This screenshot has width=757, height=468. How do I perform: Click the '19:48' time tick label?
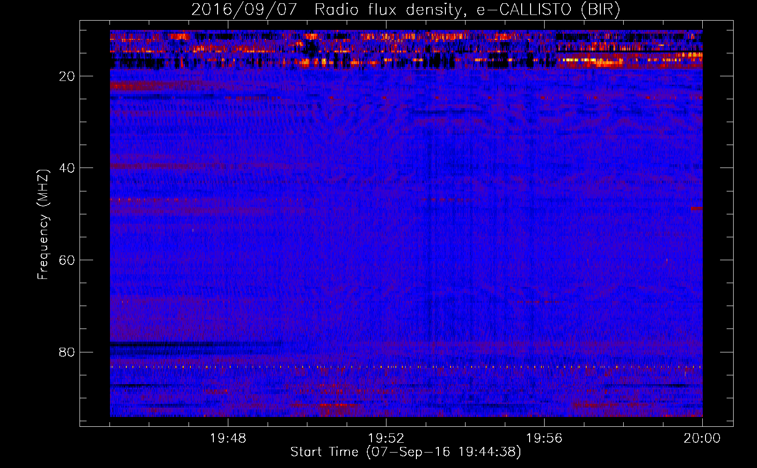click(x=228, y=439)
